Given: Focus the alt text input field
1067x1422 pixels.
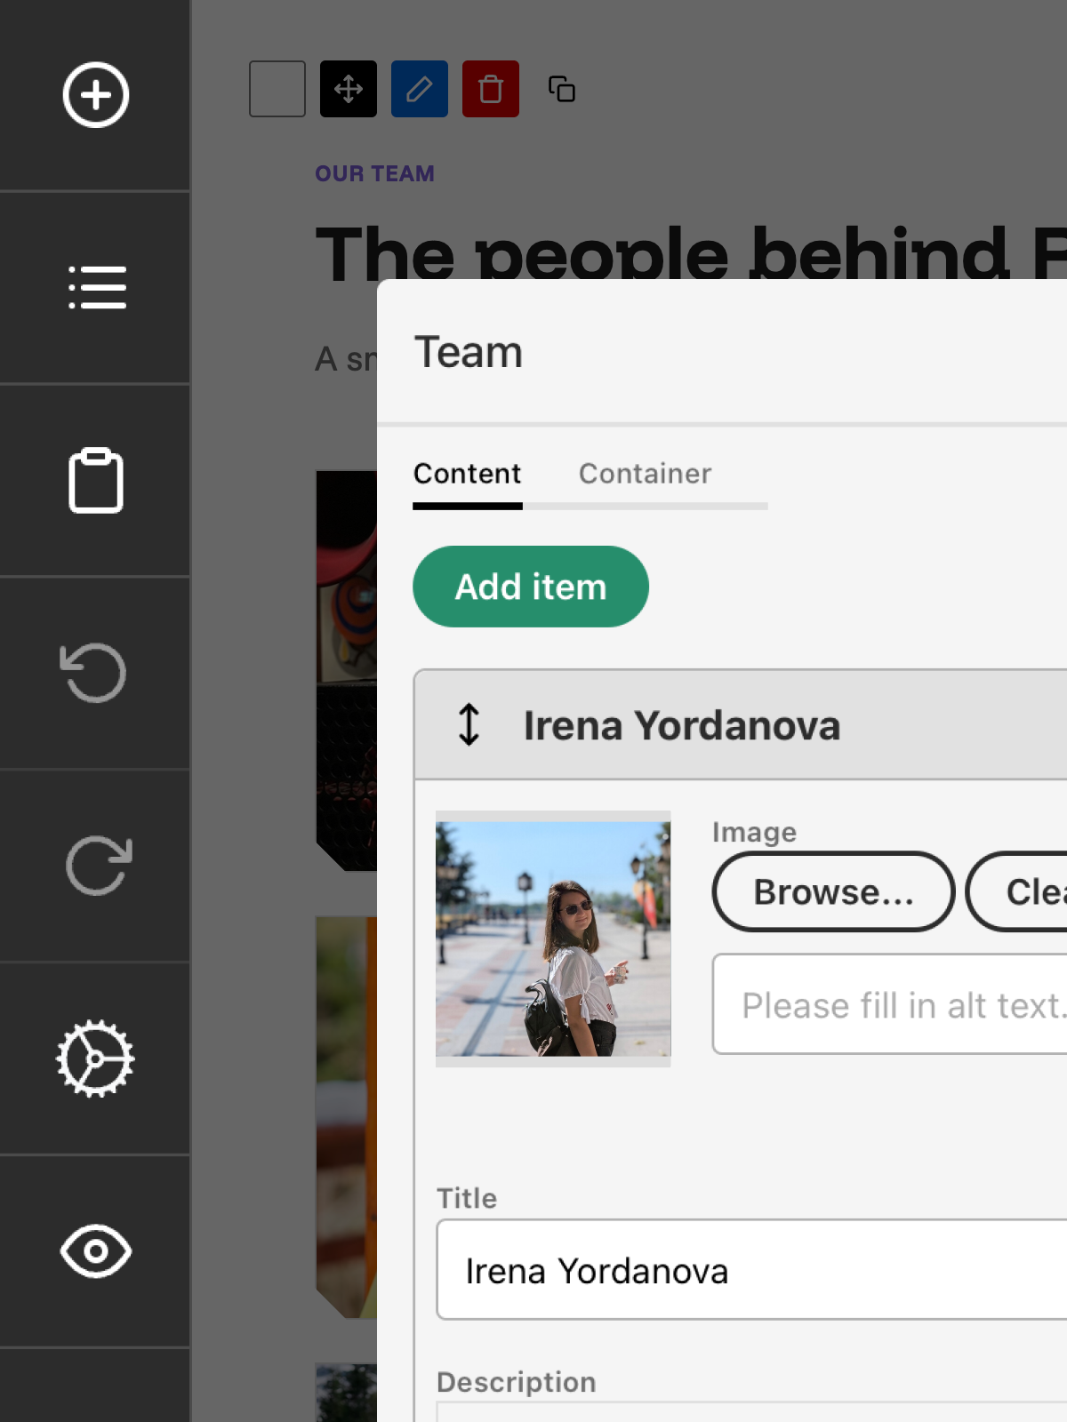Looking at the screenshot, I should 890,1004.
